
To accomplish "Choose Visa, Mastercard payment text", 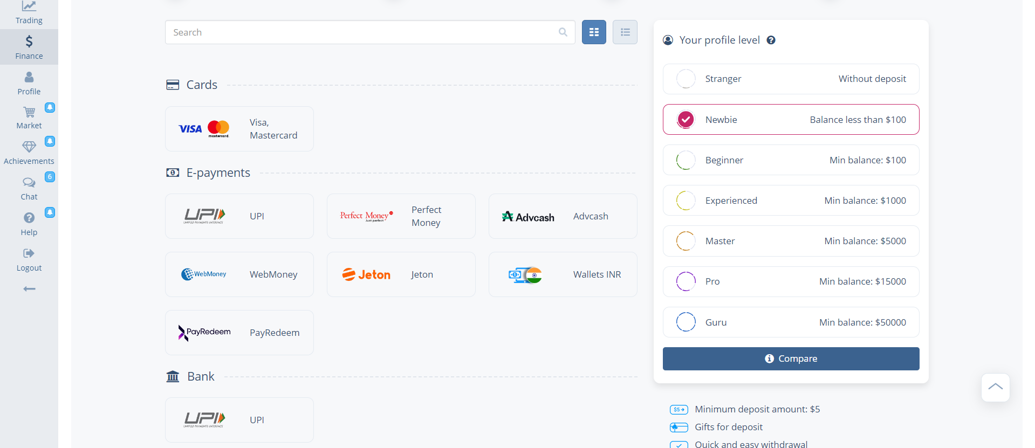I will click(x=273, y=129).
